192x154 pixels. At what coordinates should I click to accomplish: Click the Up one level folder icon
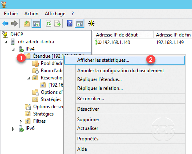pyautogui.click(x=27, y=24)
